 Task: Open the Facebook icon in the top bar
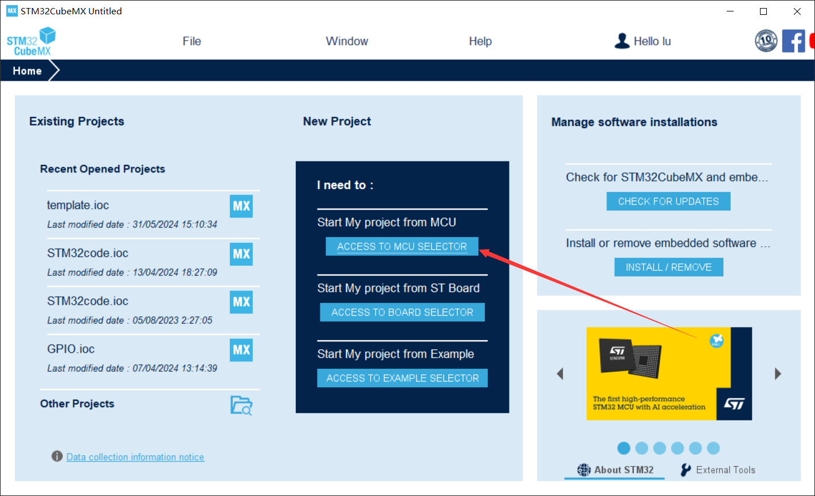coord(793,41)
